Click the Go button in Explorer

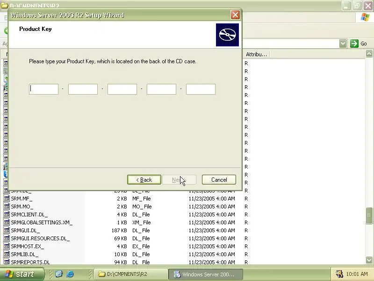point(359,44)
